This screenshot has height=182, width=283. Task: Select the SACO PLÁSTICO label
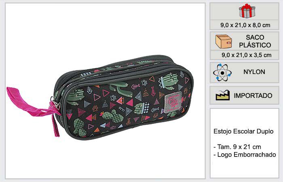[255, 41]
